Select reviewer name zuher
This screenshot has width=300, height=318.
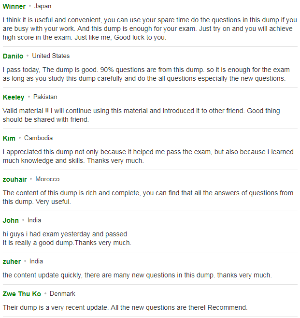(12, 261)
